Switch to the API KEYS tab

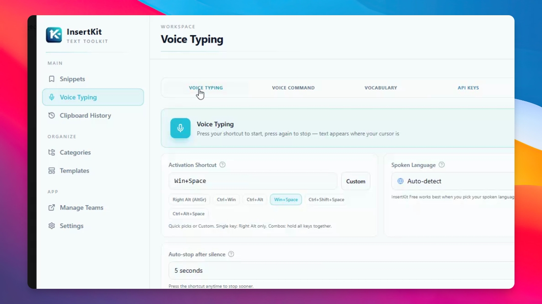(468, 88)
